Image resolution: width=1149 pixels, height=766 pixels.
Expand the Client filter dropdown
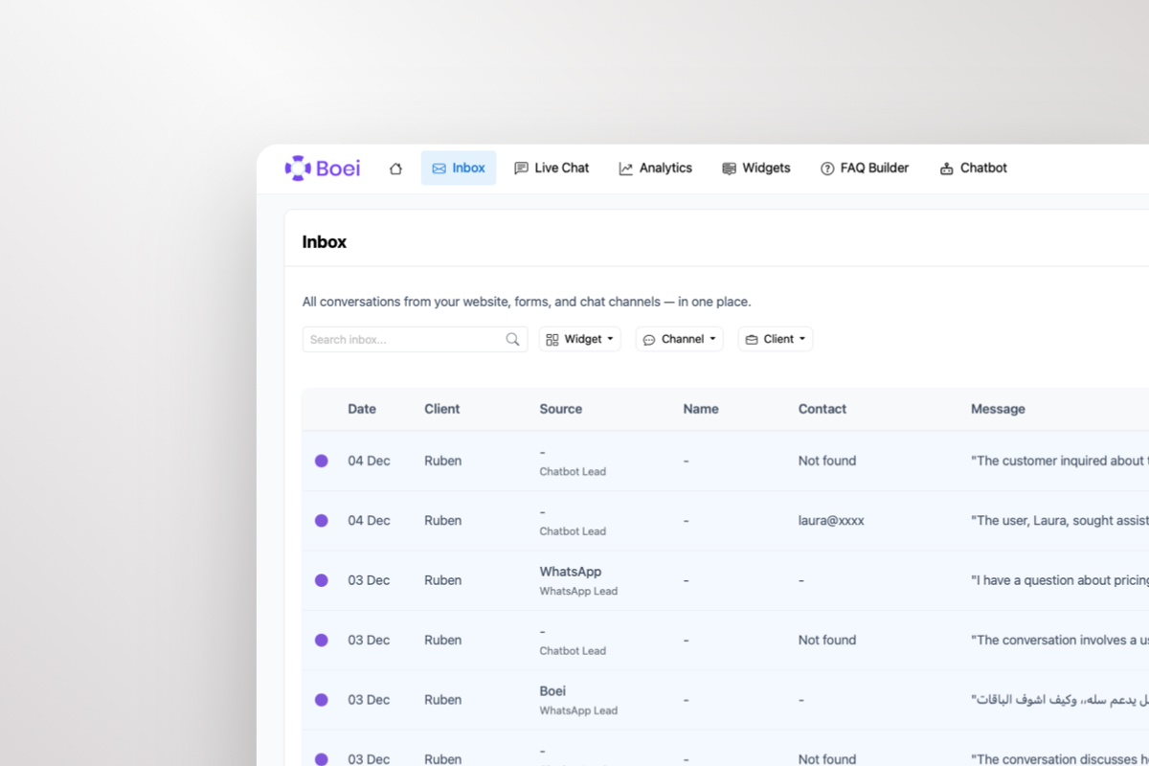(775, 339)
